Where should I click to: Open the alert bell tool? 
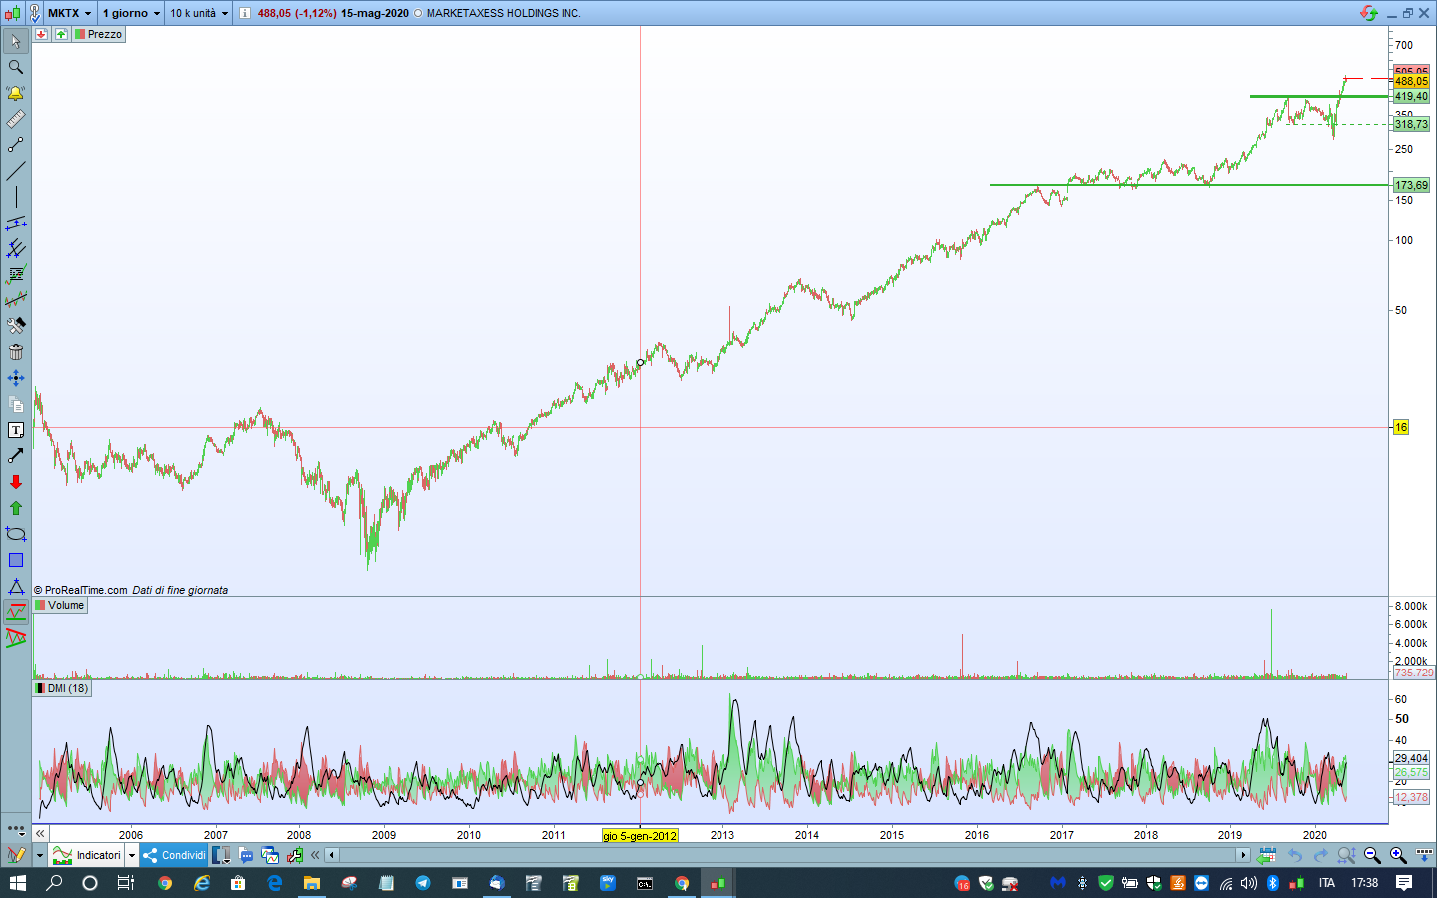click(16, 93)
